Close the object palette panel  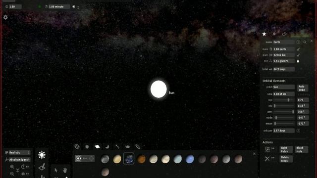[x=254, y=154]
